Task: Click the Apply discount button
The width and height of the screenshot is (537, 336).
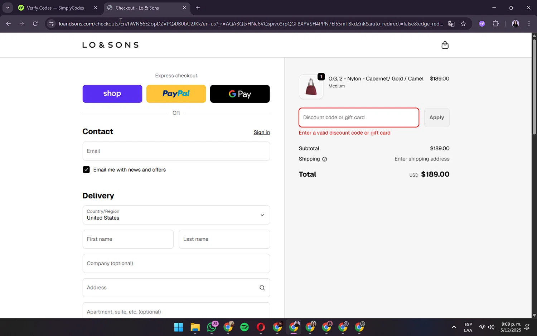Action: point(437,117)
